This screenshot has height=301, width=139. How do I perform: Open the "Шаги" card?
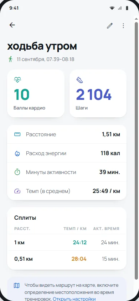[98, 93]
